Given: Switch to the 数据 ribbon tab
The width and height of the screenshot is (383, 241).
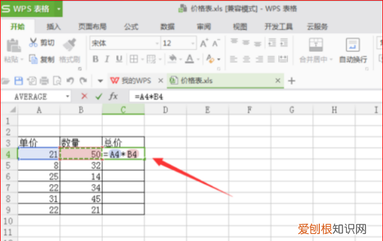Looking at the screenshot, I should [x=167, y=26].
